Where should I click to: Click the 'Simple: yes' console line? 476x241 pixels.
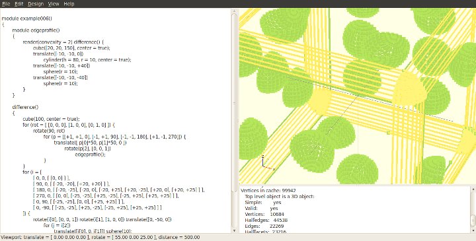tap(263, 202)
